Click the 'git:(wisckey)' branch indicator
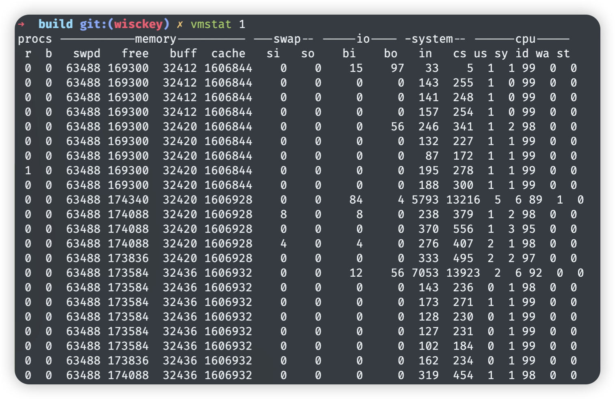 [x=125, y=24]
